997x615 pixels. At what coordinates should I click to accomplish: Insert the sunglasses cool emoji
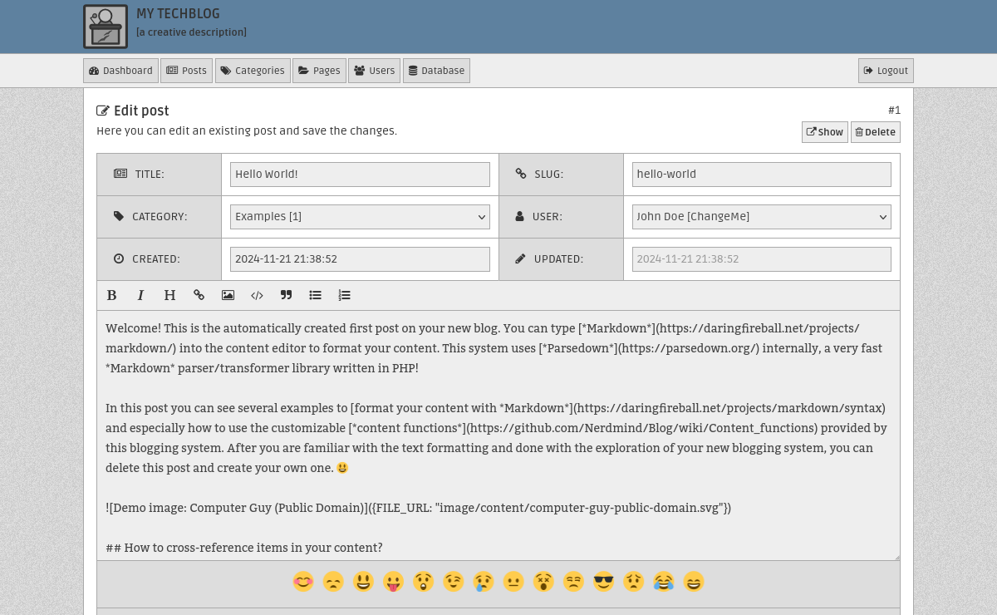point(604,582)
